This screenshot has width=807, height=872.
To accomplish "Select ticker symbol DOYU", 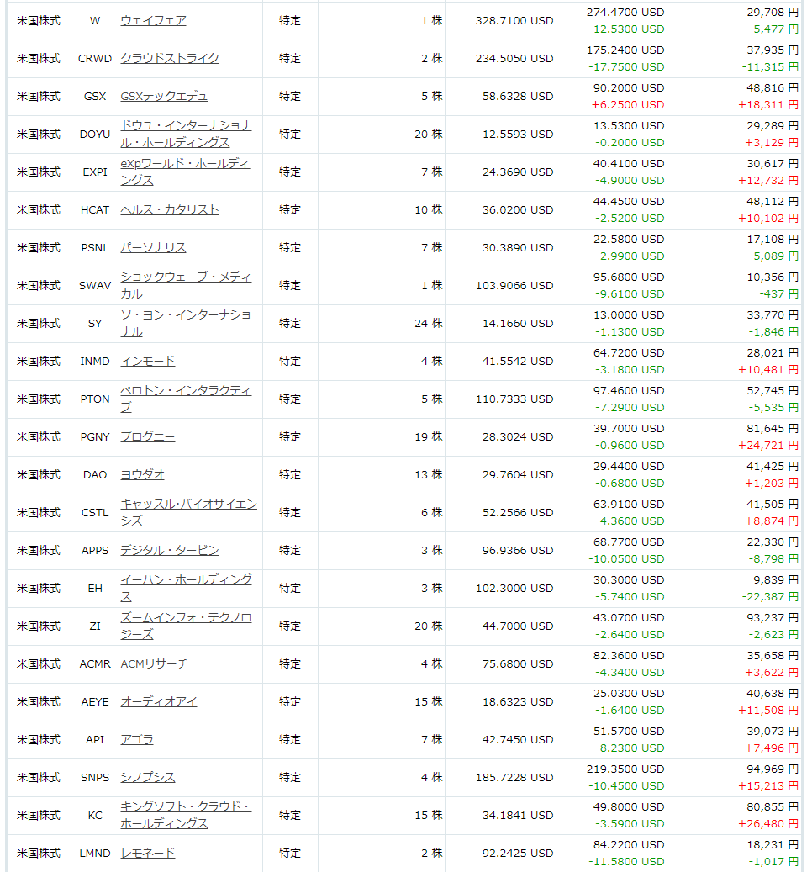I will coord(95,134).
